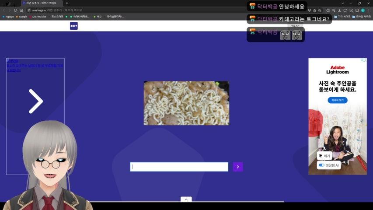
Task: Toggle the split view sidebar icon in the toolbar
Action: tap(357, 10)
